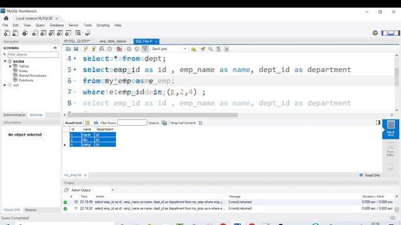The width and height of the screenshot is (401, 225).
Task: Switch to the Administration tab
Action: pyautogui.click(x=14, y=115)
